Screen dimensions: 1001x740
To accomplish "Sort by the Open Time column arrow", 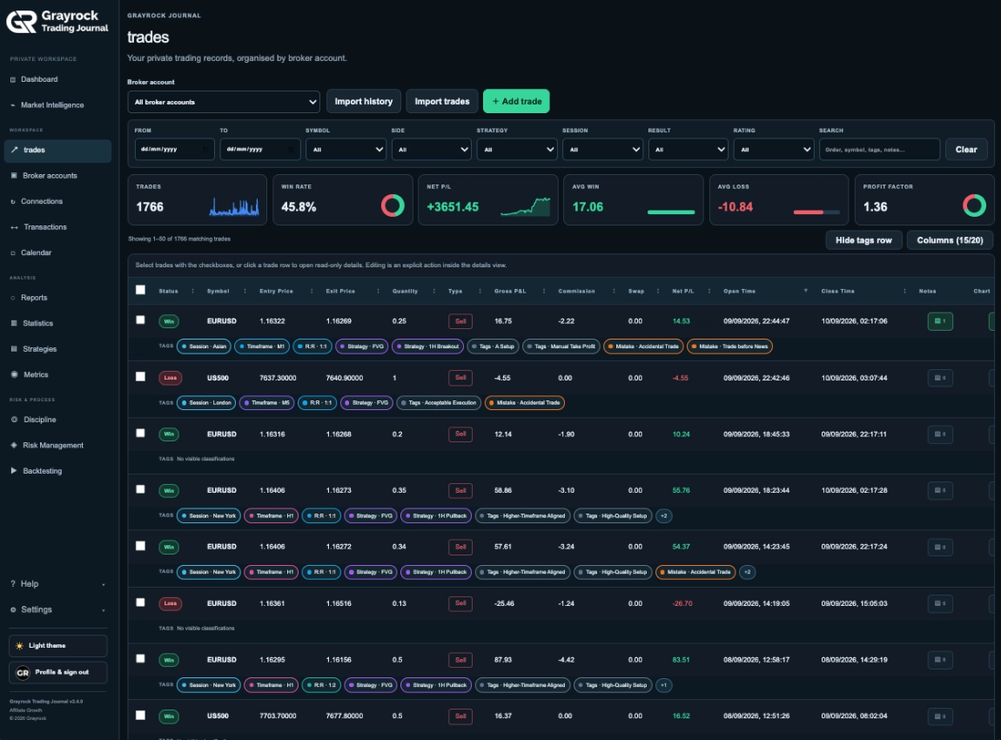I will [x=806, y=291].
